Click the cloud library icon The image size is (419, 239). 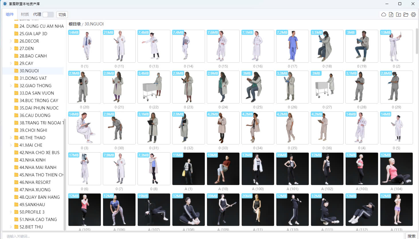click(383, 15)
